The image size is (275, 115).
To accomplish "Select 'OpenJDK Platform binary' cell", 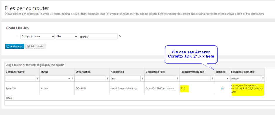I will click(162, 88).
